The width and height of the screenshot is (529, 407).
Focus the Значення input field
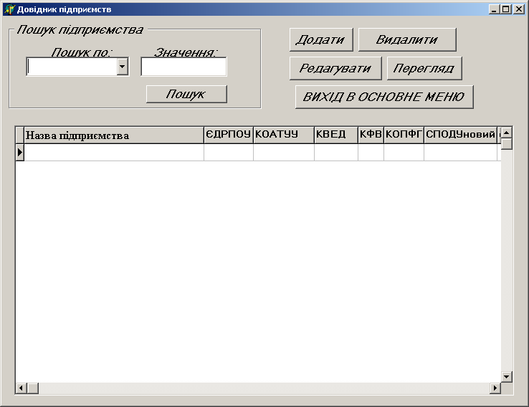(x=184, y=67)
